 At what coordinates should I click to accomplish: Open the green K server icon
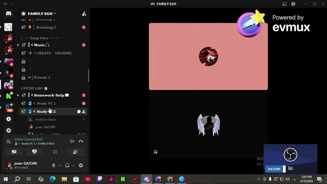pyautogui.click(x=8, y=96)
